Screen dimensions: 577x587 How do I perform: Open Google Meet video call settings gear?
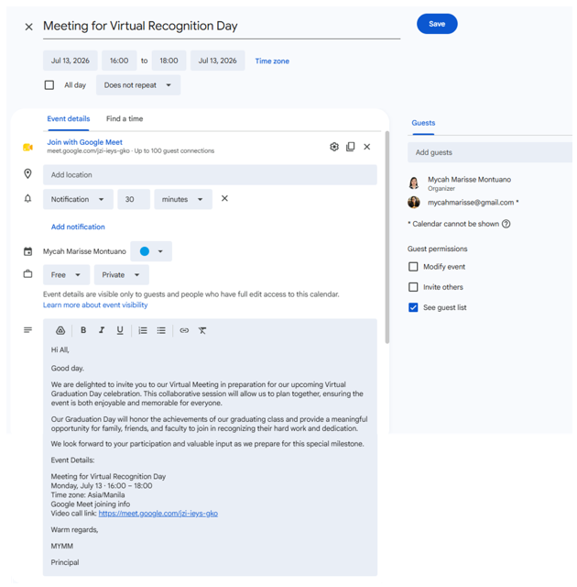pyautogui.click(x=334, y=147)
